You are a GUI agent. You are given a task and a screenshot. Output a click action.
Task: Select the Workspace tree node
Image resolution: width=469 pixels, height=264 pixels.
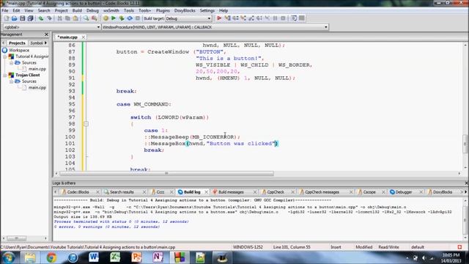[19, 51]
